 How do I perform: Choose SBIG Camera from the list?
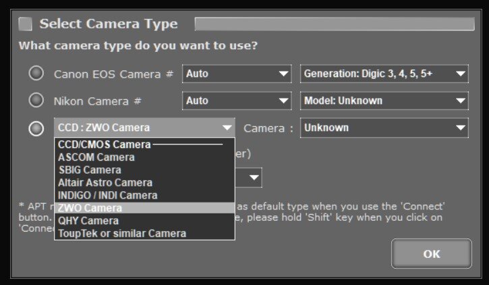(90, 170)
